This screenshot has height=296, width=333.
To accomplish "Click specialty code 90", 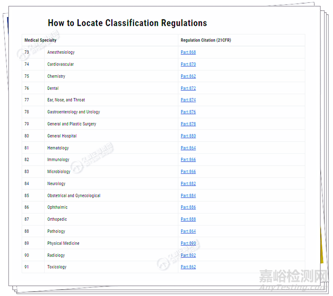I will tap(27, 255).
